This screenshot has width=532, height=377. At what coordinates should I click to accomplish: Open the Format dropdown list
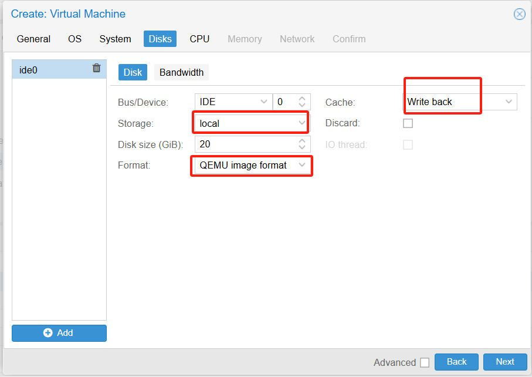click(x=302, y=166)
